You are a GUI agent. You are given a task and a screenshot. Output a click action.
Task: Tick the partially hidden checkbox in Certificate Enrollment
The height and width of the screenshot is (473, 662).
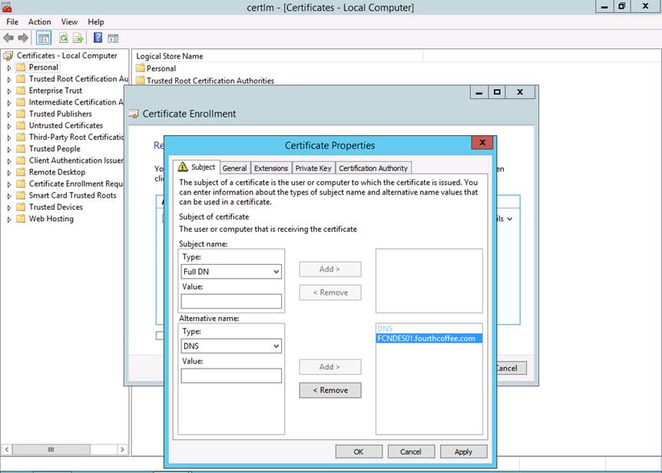pyautogui.click(x=159, y=335)
